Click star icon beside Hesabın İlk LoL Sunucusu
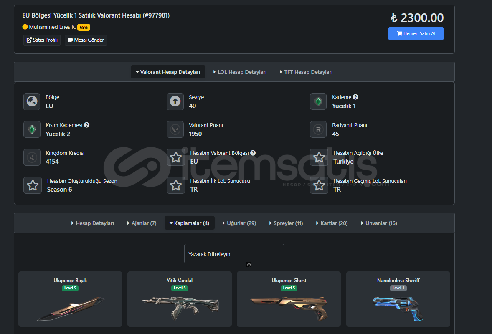Image resolution: width=492 pixels, height=334 pixels. pos(176,185)
